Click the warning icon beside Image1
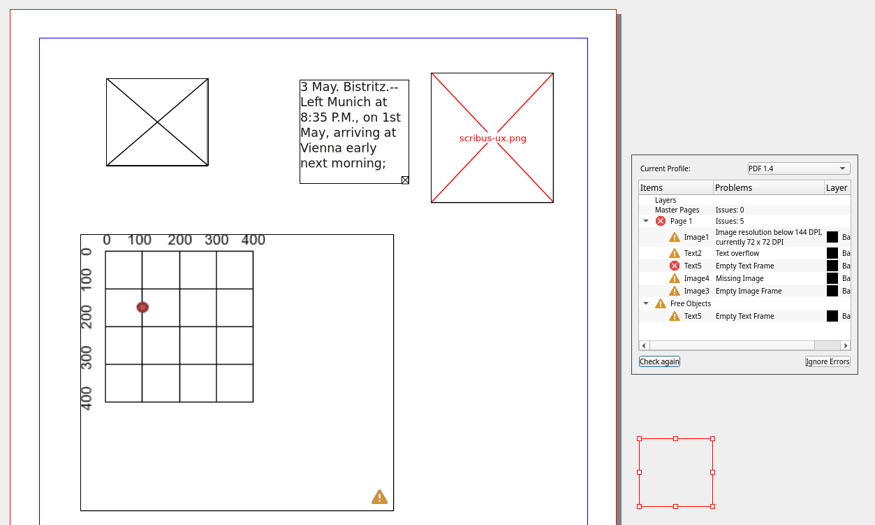The height and width of the screenshot is (525, 875). point(675,237)
